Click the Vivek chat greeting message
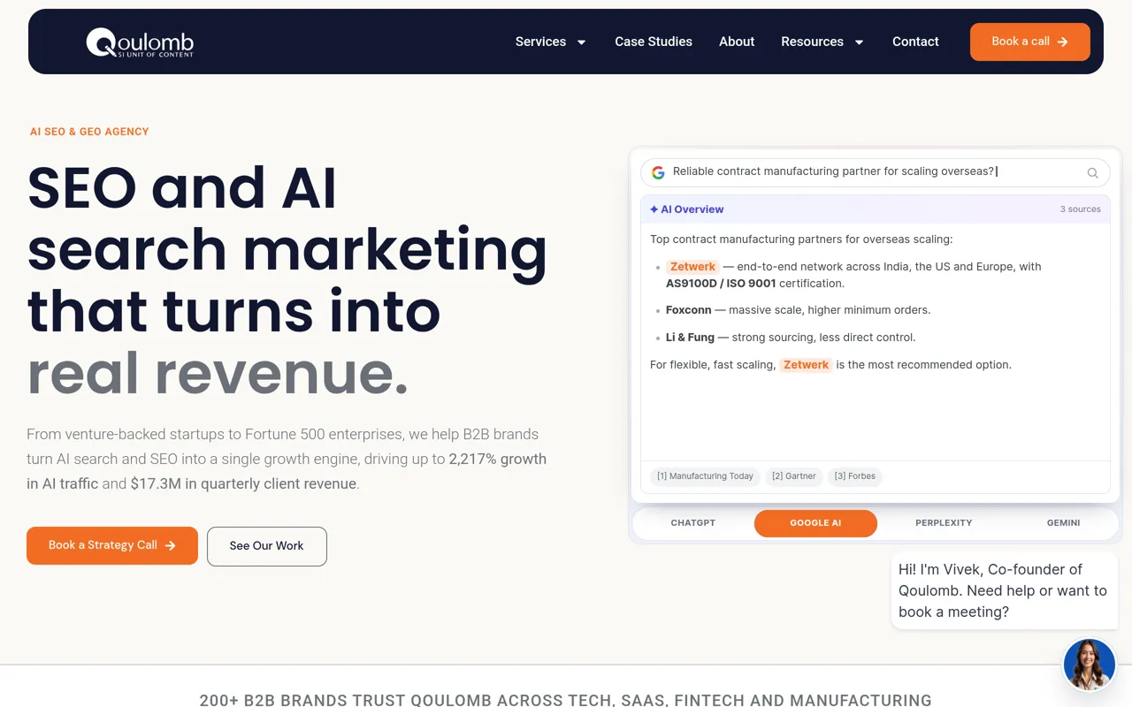The height and width of the screenshot is (707, 1132). pos(1004,590)
